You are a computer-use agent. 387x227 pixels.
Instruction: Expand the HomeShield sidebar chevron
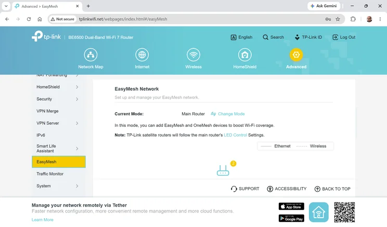[x=77, y=87]
